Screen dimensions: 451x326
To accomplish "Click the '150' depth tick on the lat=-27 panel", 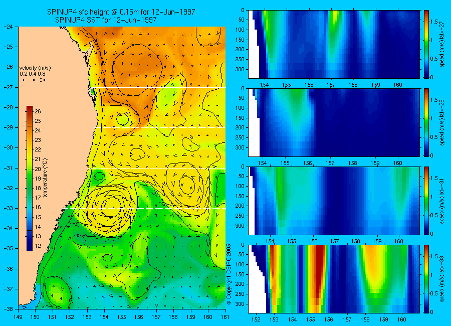I will click(x=240, y=40).
